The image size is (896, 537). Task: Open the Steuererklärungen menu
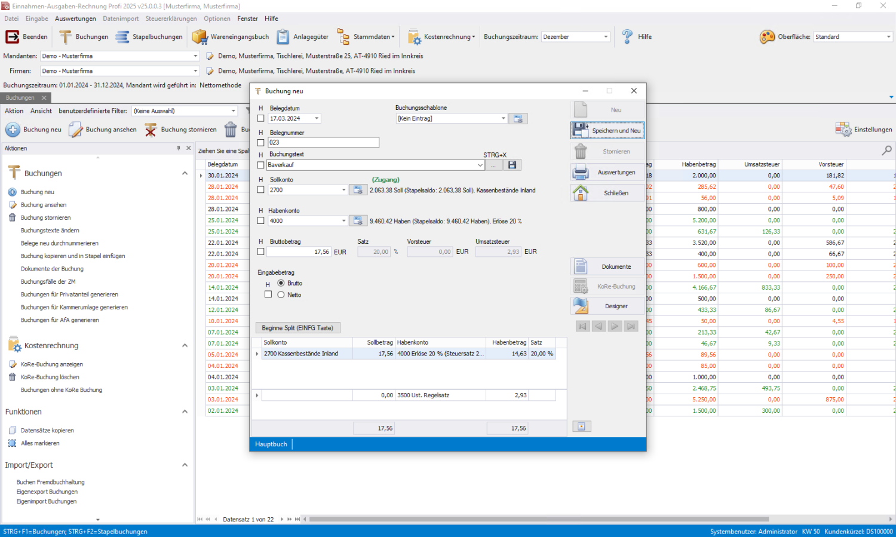tap(171, 19)
